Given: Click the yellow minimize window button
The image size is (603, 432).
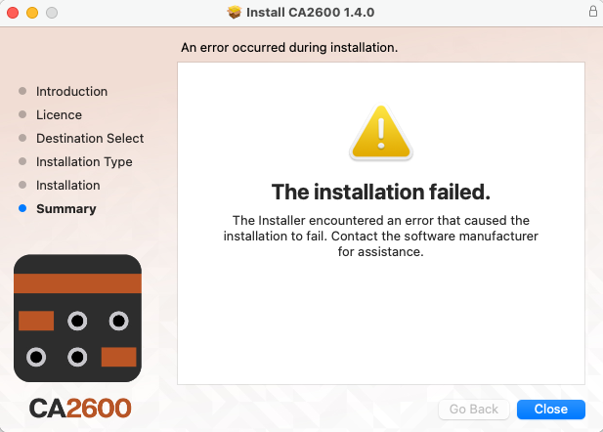Looking at the screenshot, I should click(x=32, y=13).
